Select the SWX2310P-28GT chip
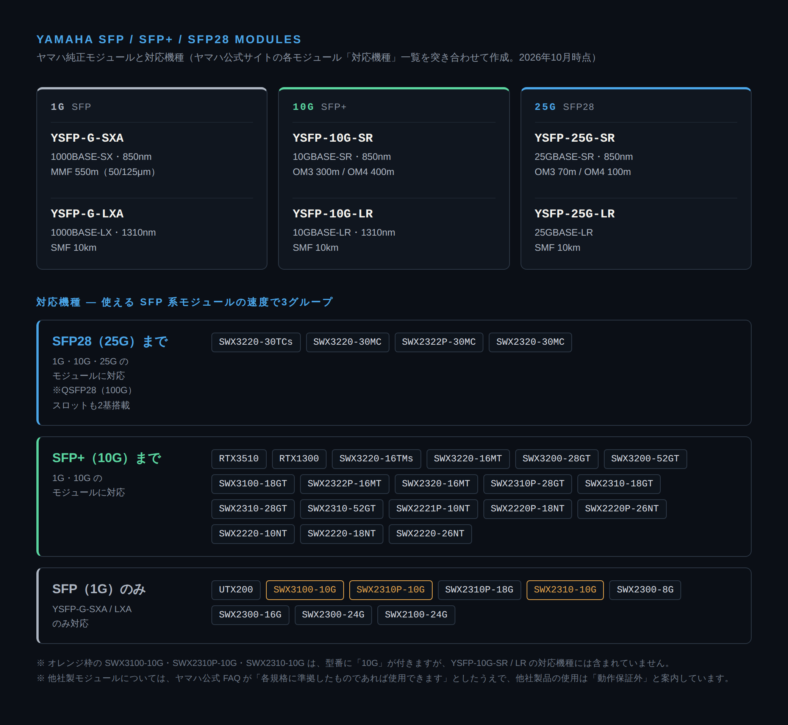788x725 pixels. click(x=527, y=484)
